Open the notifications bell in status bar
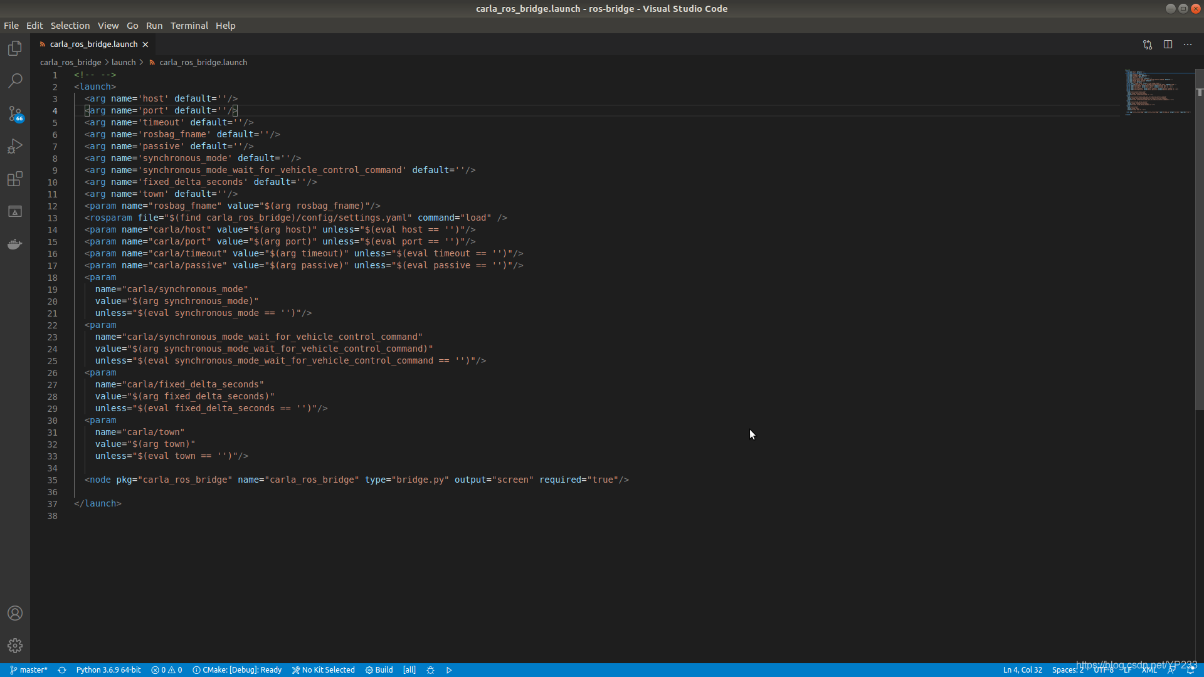 (1190, 670)
